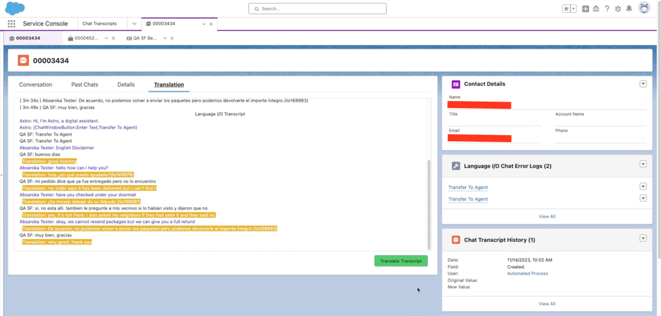Open the Chat Transcript History card dropdown
Image resolution: width=661 pixels, height=316 pixels.
point(643,238)
